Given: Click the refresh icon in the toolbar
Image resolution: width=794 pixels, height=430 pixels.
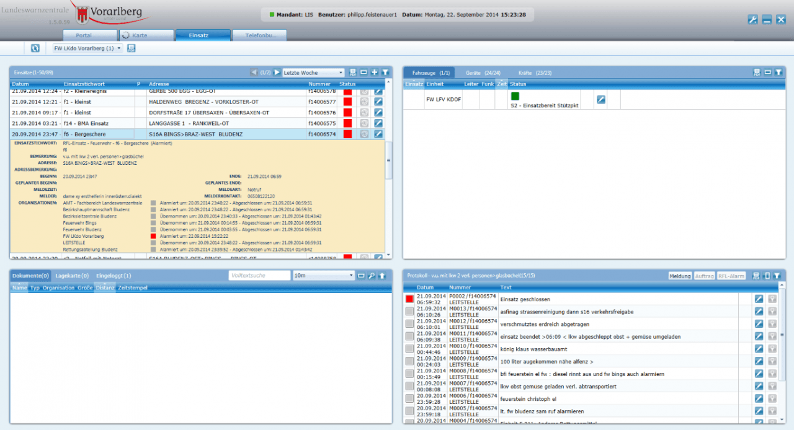Looking at the screenshot, I should [35, 48].
